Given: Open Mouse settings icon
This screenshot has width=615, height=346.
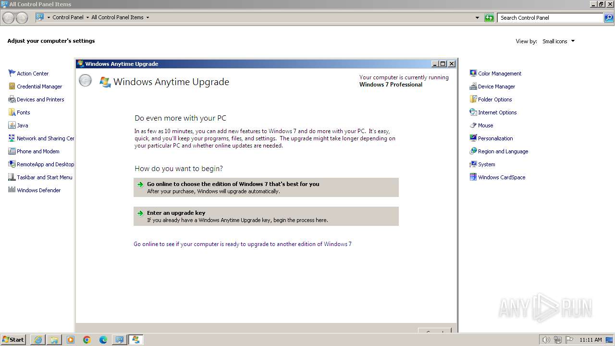Looking at the screenshot, I should tap(473, 125).
